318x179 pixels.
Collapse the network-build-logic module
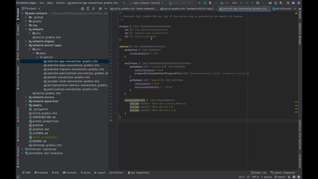point(26,45)
